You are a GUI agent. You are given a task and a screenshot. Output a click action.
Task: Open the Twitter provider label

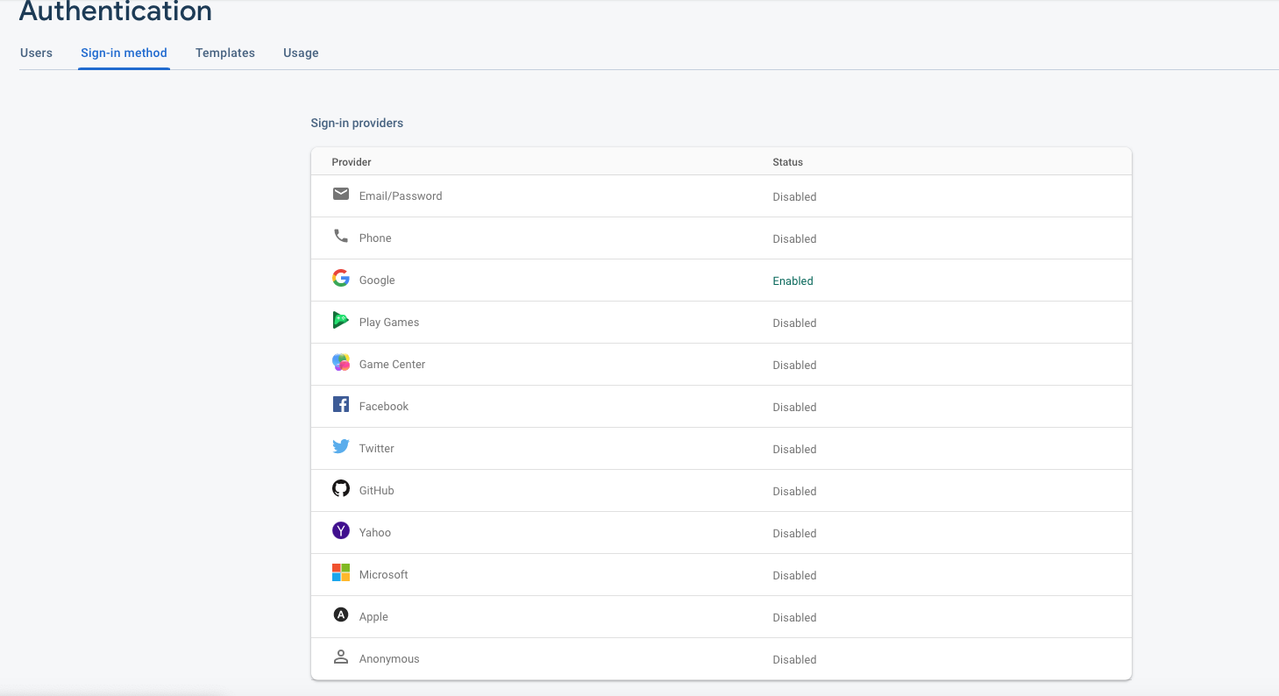(x=377, y=449)
